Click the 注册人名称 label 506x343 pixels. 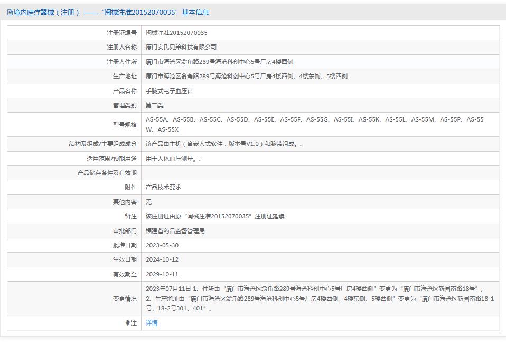122,47
